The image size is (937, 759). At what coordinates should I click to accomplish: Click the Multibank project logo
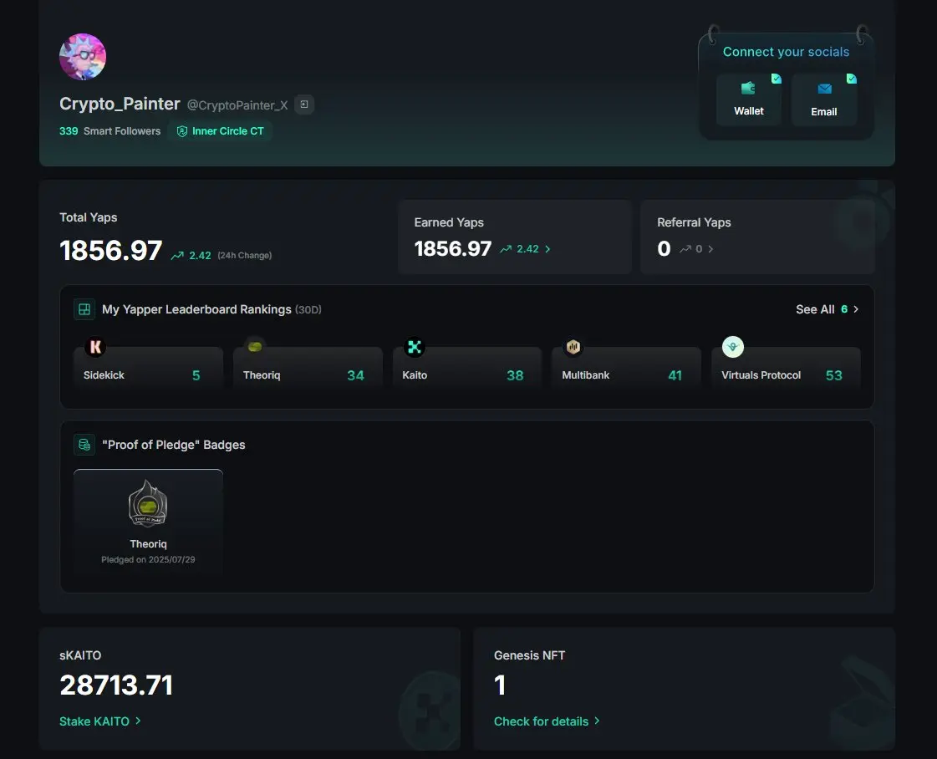coord(573,347)
